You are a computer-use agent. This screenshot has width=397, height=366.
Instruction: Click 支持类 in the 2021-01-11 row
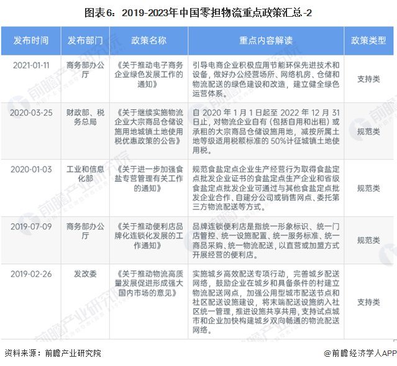(368, 80)
